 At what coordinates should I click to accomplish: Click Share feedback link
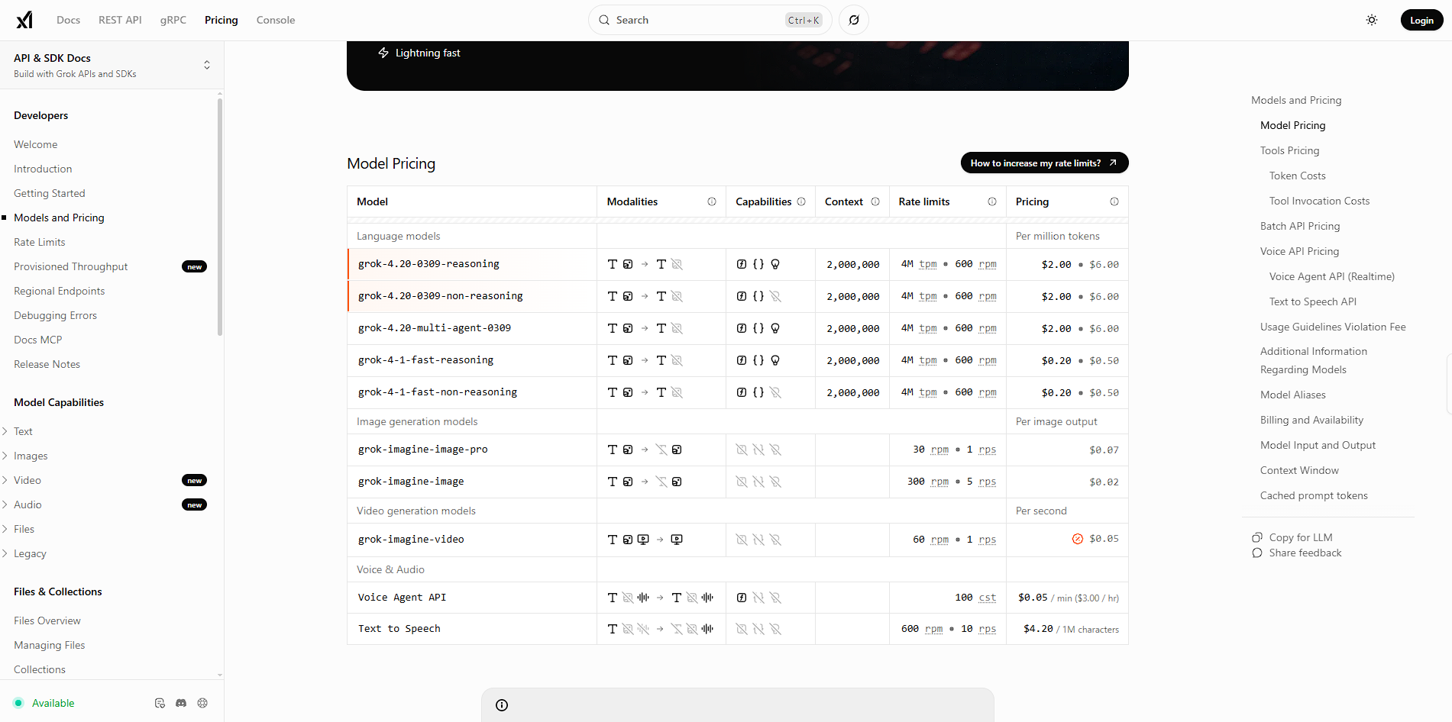tap(1297, 553)
